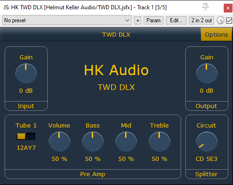Click the Treble knob
Image resolution: width=233 pixels, height=185 pixels.
click(159, 142)
